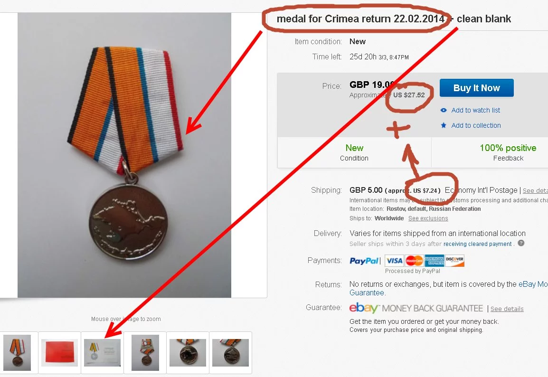
Task: Click the main medal photo to enlarge
Action: (124, 155)
